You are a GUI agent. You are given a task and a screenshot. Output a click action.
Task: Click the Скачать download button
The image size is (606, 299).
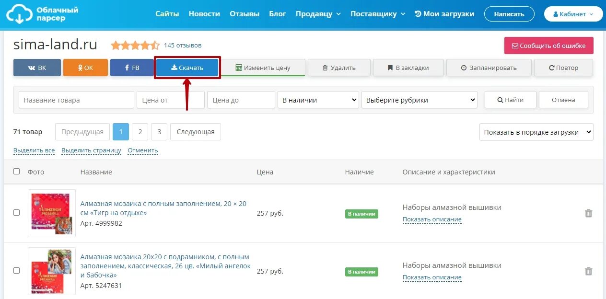[x=187, y=68]
